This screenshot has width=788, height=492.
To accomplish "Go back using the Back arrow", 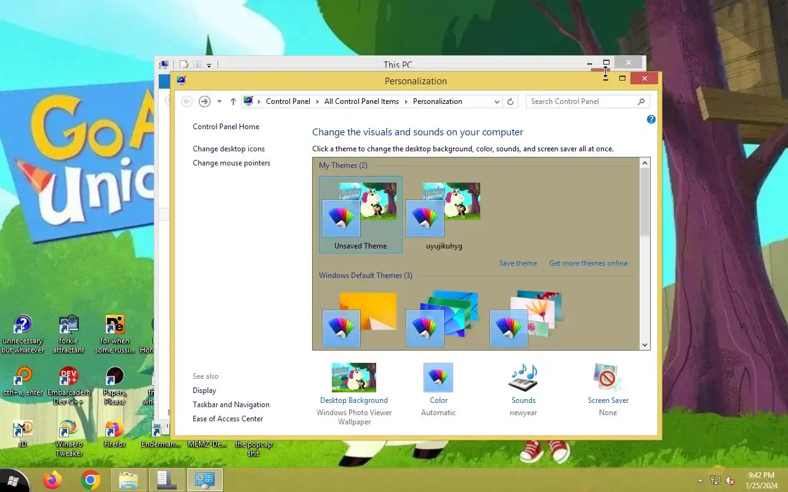I will tap(187, 101).
